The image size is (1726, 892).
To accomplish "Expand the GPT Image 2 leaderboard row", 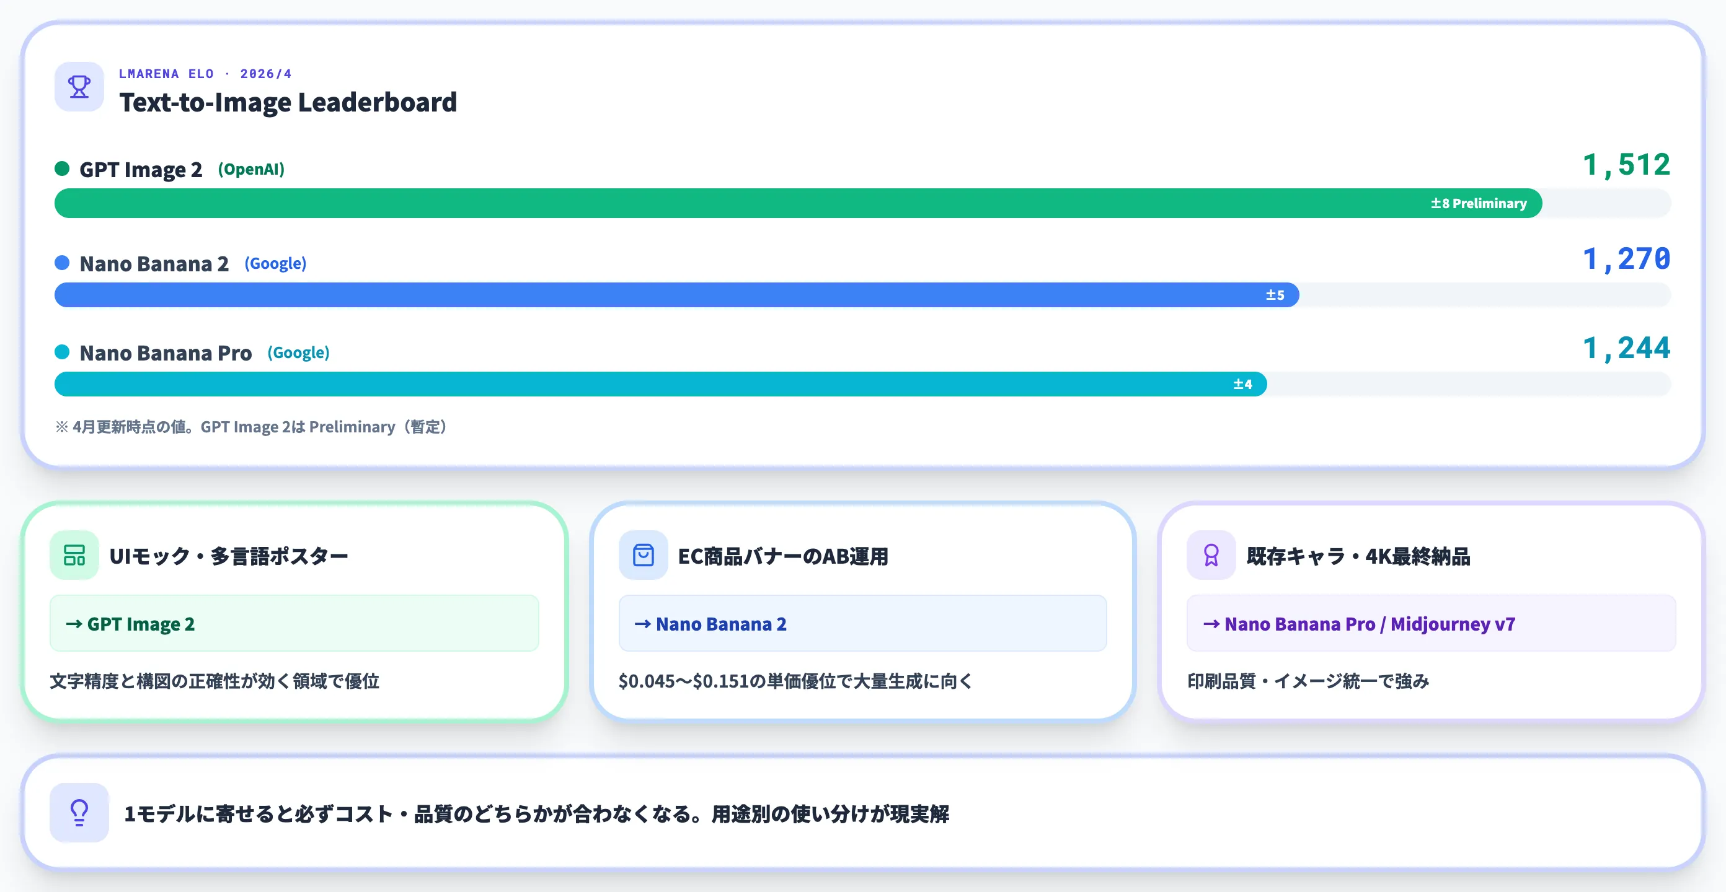I will tap(141, 168).
